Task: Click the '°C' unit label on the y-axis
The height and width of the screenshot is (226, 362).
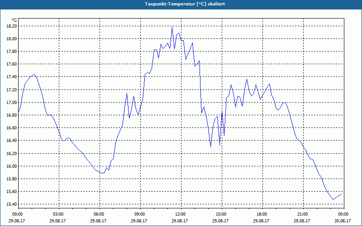Action: 14,20
